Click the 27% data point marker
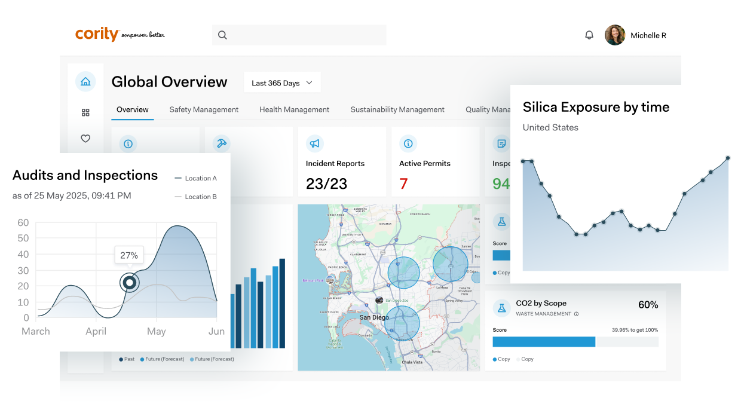Viewport: 741px width, 416px height. 129,282
